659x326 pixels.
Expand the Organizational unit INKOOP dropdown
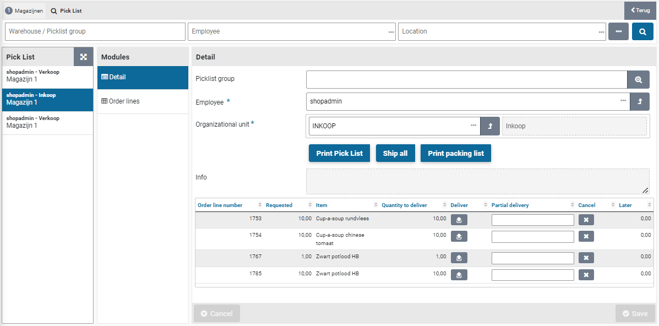[x=473, y=126]
